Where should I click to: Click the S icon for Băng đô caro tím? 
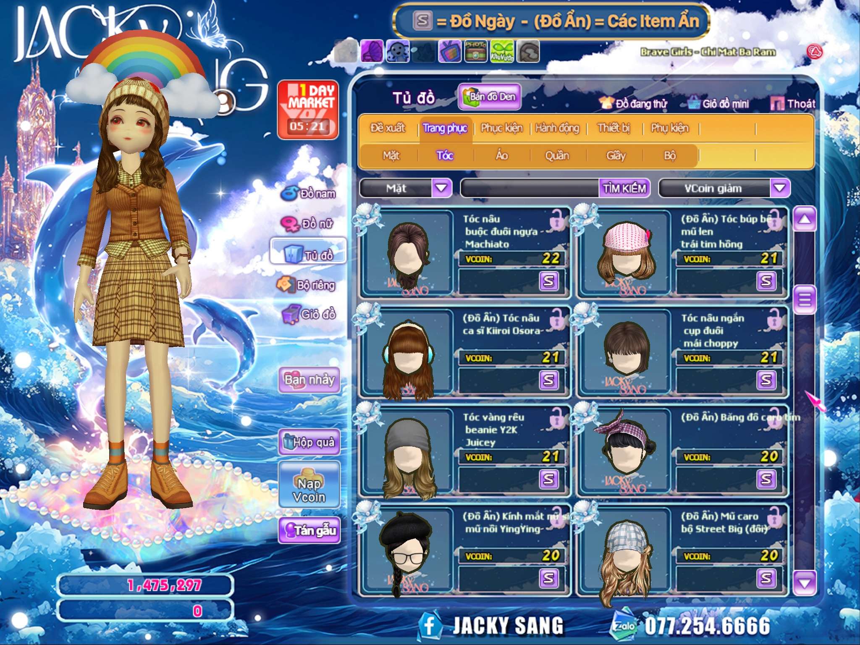coord(766,479)
